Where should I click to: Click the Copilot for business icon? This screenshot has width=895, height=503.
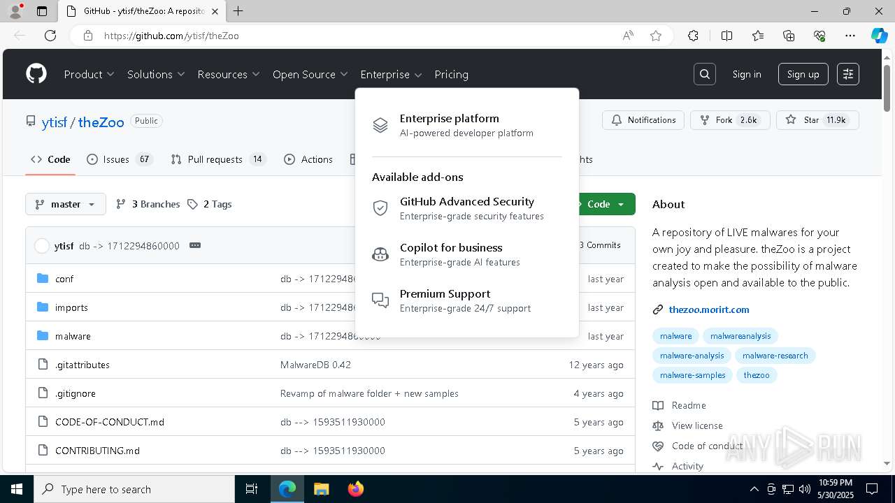coord(380,254)
